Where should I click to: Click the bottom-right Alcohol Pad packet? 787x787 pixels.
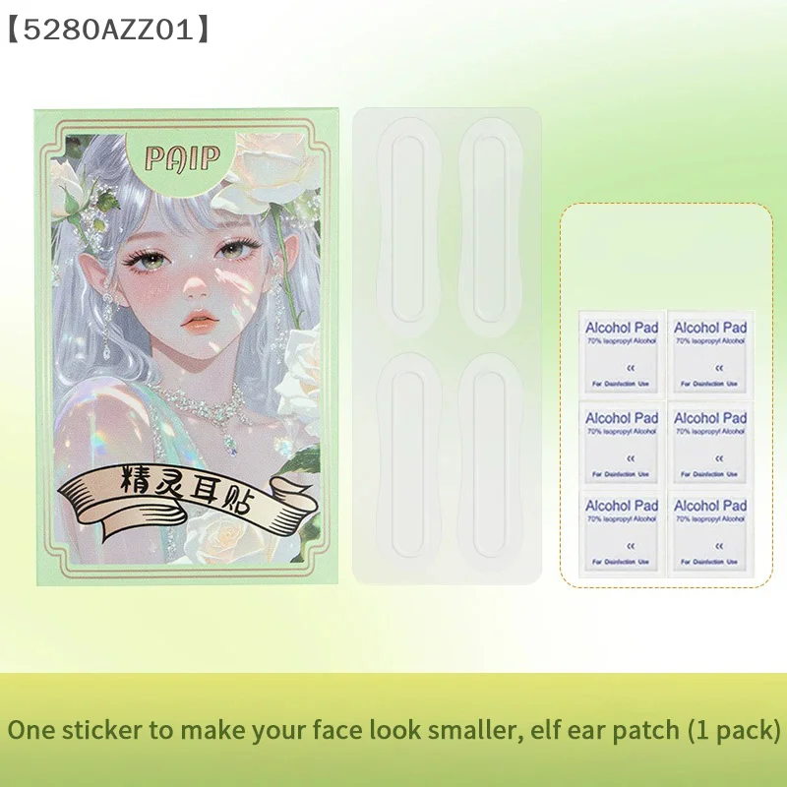point(710,534)
